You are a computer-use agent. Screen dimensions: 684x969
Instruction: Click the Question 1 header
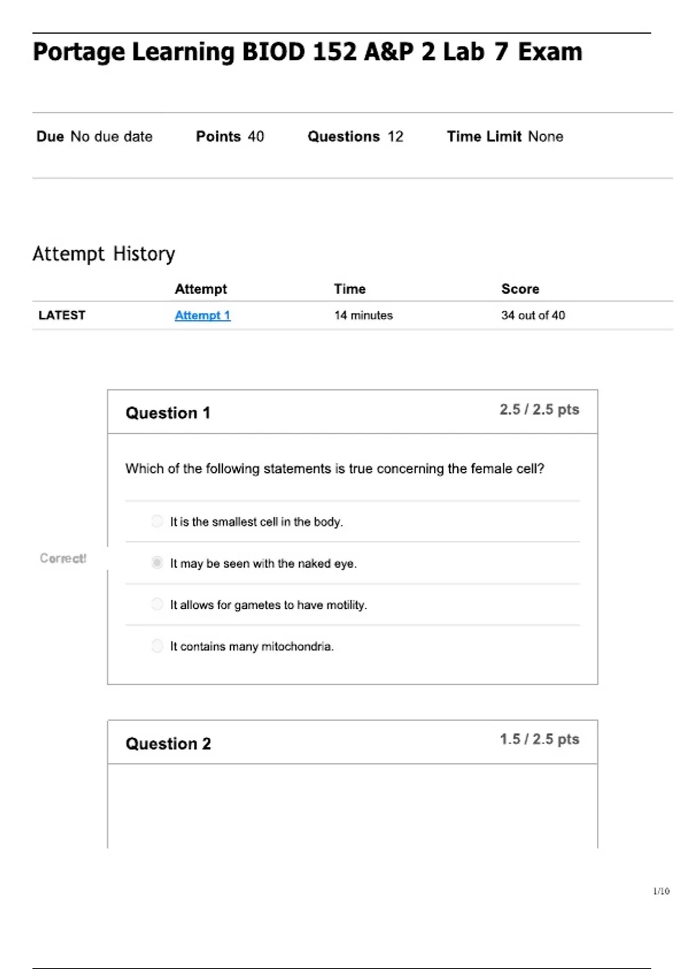(x=168, y=413)
